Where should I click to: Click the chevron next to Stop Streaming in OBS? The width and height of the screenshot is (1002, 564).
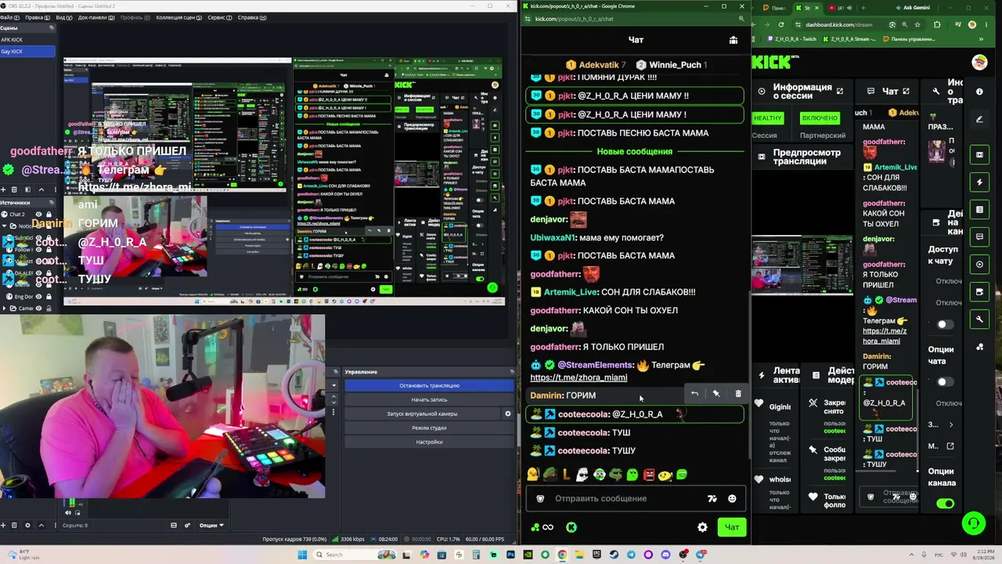(x=334, y=385)
